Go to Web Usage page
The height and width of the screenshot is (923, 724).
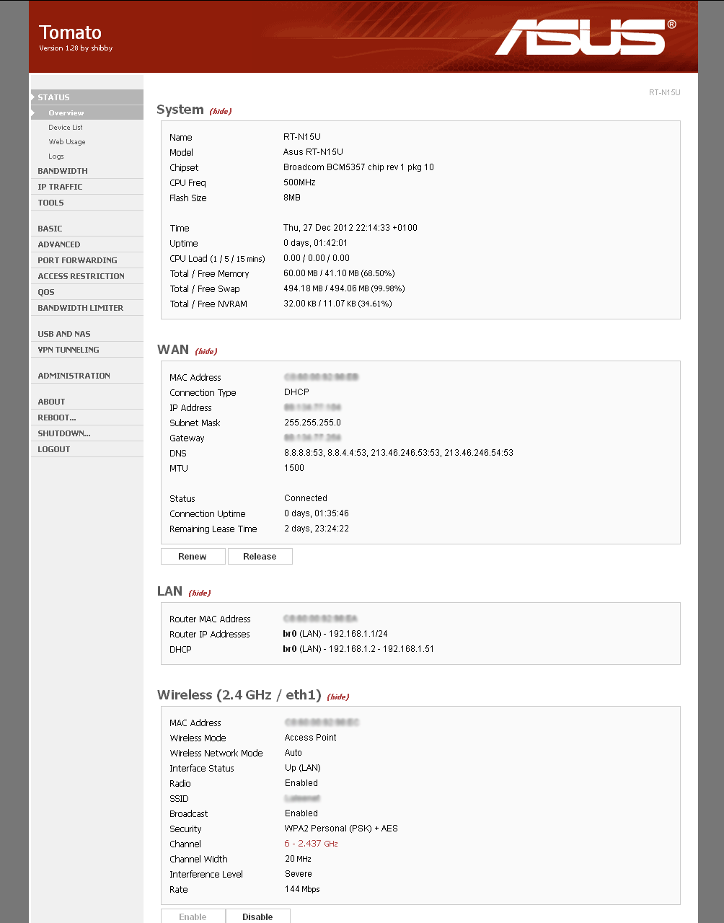(67, 141)
